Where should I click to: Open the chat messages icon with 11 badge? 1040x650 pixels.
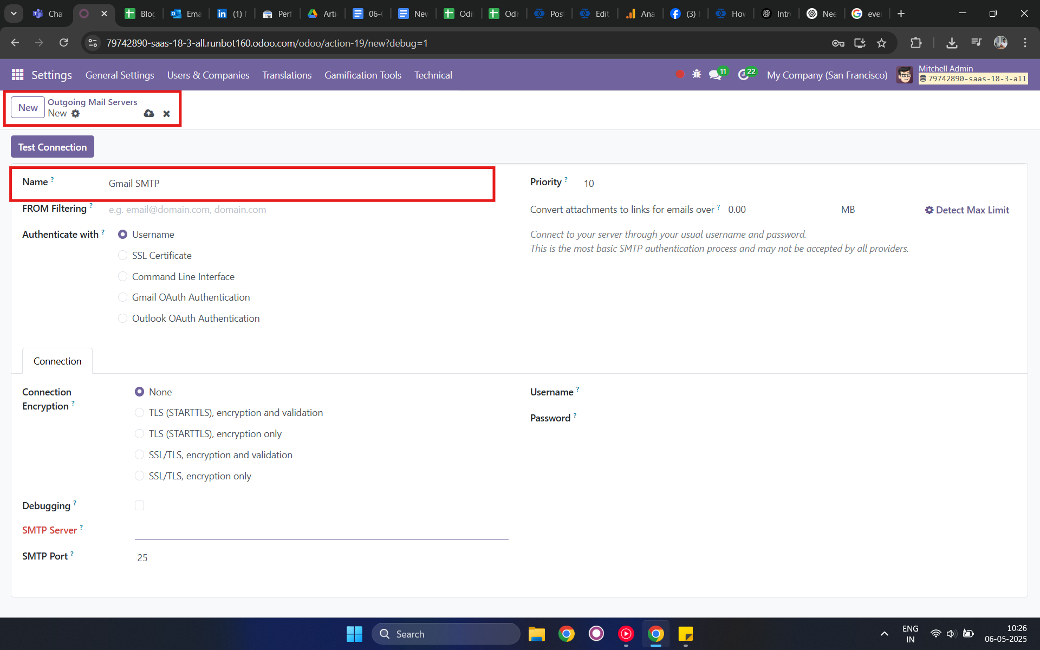click(x=715, y=75)
